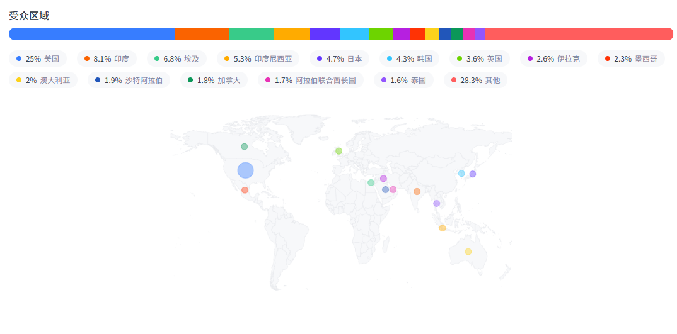Select the Indonesia bubble on the map
The width and height of the screenshot is (677, 334).
(x=443, y=228)
